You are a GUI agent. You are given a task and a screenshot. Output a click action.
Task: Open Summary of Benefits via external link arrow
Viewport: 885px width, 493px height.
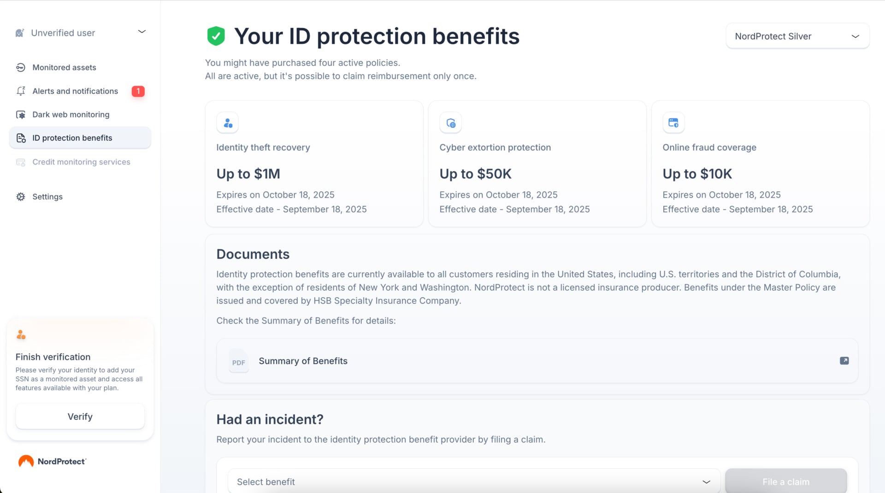pos(844,361)
